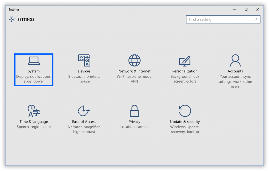This screenshot has height=171, width=269.
Task: Click the Settings gear icon in the header
Action: (x=12, y=19)
